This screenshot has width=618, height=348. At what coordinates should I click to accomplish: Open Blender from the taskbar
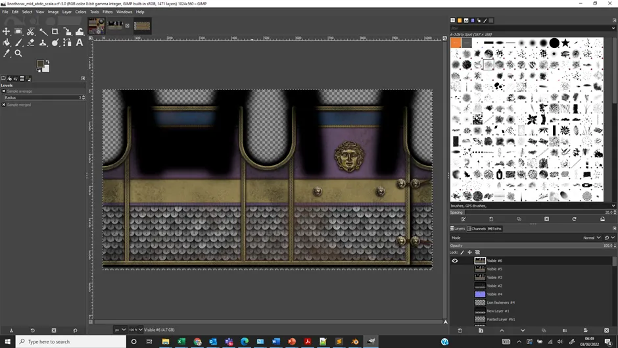[x=355, y=341]
